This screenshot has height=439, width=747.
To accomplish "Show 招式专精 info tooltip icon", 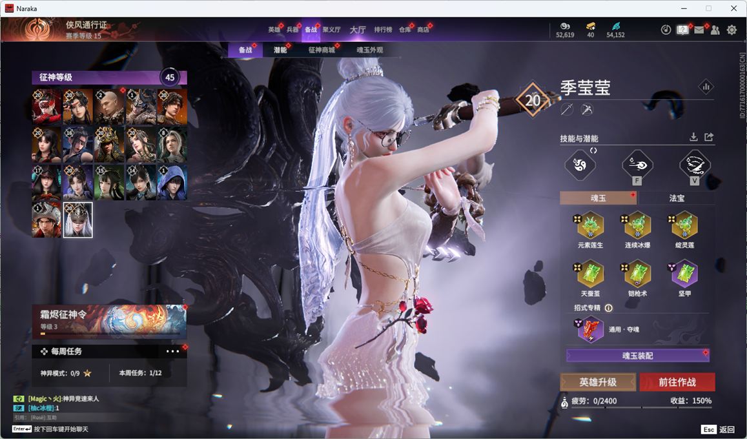I will coord(608,308).
